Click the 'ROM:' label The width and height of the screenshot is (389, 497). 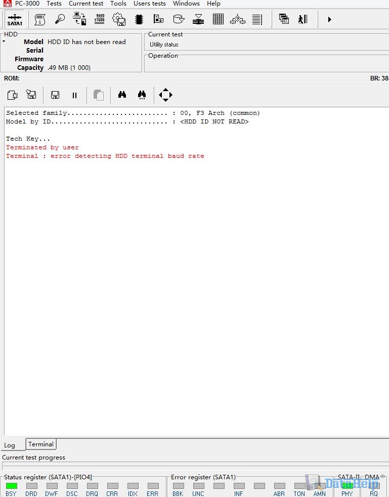(x=12, y=78)
